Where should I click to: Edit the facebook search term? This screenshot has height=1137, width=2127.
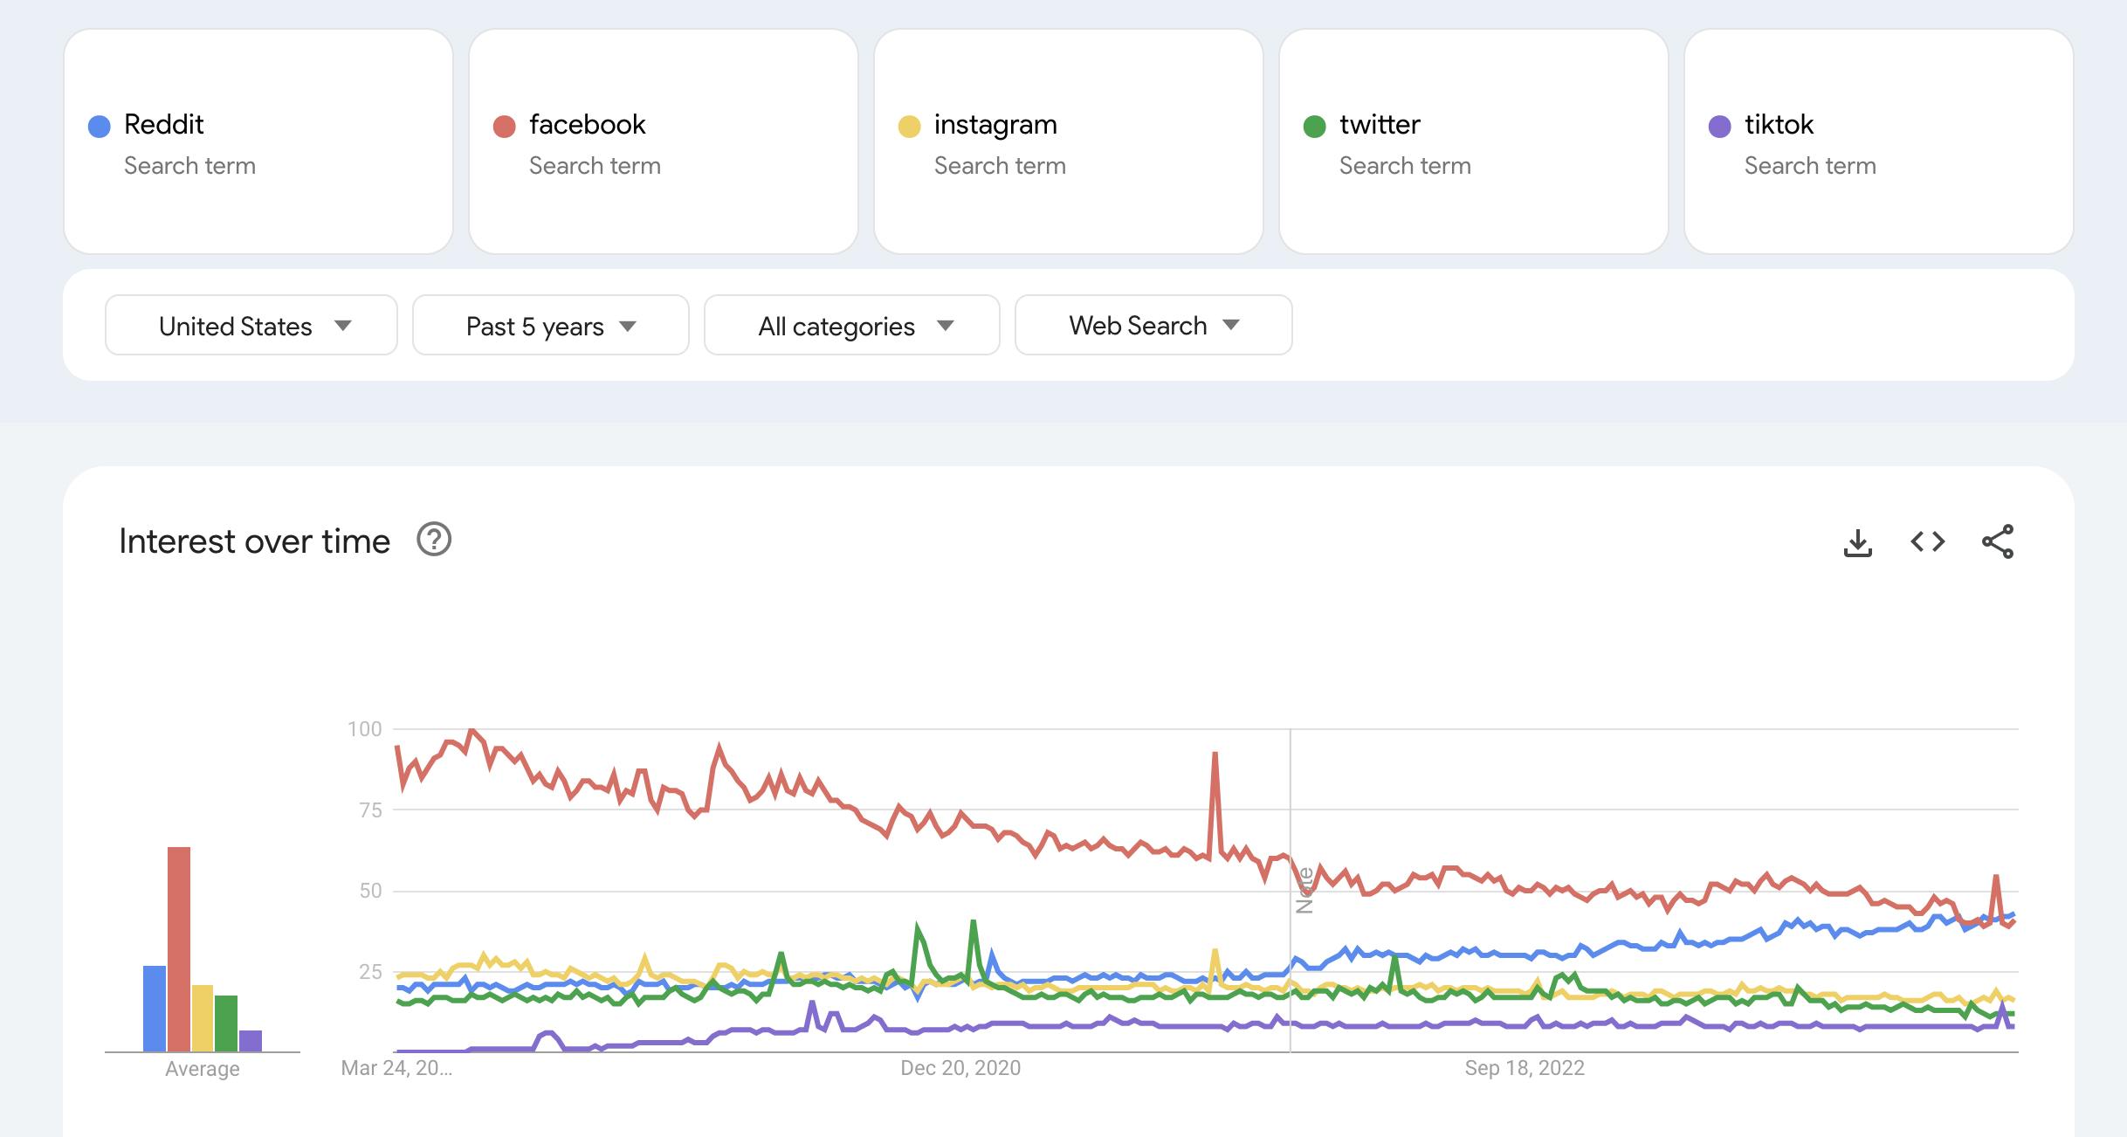(588, 125)
